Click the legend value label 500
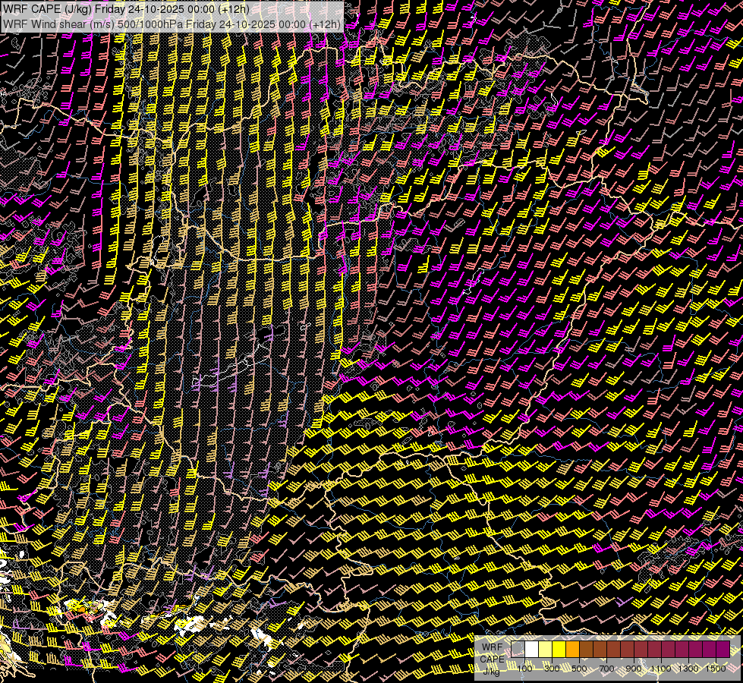 (579, 669)
